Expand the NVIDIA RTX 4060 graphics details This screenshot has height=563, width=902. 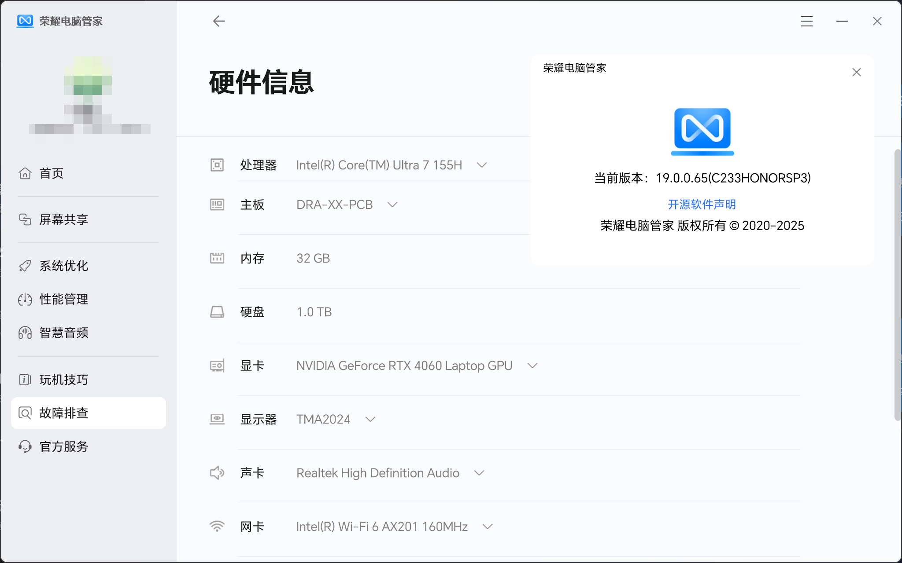(x=532, y=366)
